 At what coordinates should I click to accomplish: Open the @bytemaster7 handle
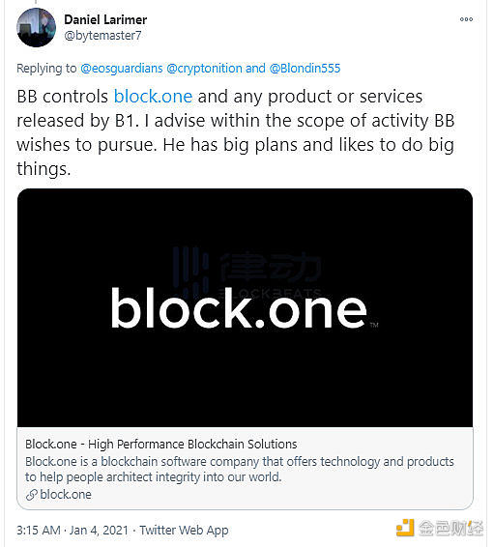coord(102,36)
